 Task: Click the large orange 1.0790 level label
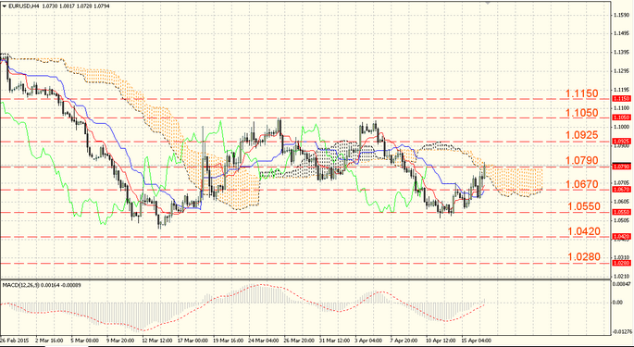point(582,161)
